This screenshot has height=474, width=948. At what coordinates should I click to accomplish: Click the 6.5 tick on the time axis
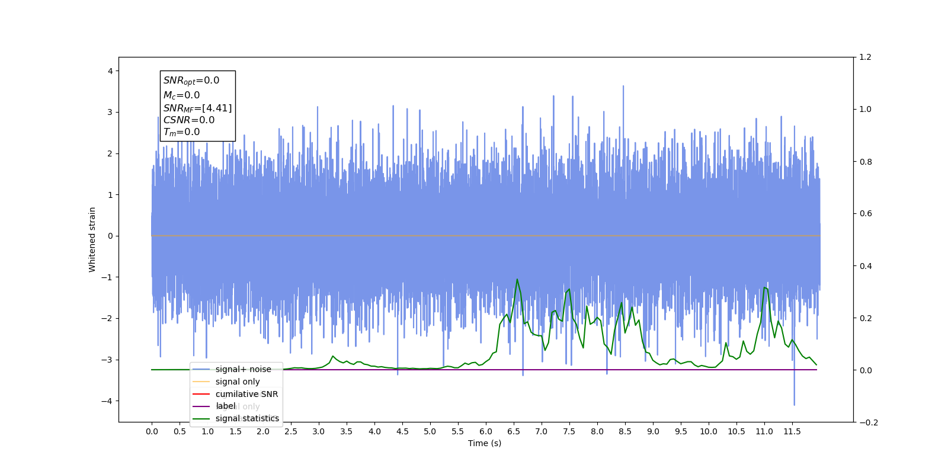click(514, 431)
